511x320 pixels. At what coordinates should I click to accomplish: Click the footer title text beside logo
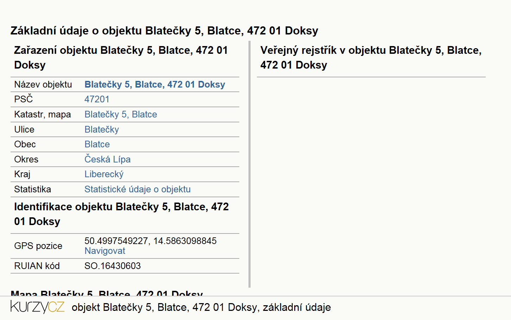click(x=201, y=307)
